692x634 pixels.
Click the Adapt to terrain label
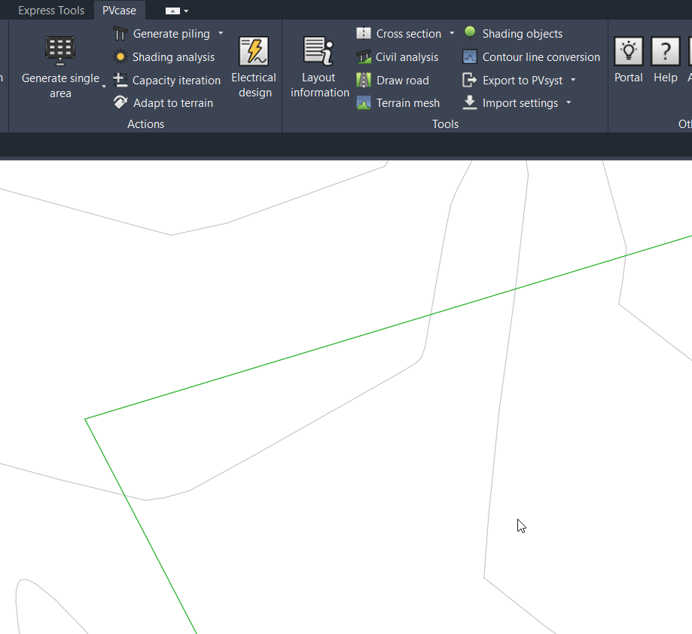pyautogui.click(x=173, y=103)
